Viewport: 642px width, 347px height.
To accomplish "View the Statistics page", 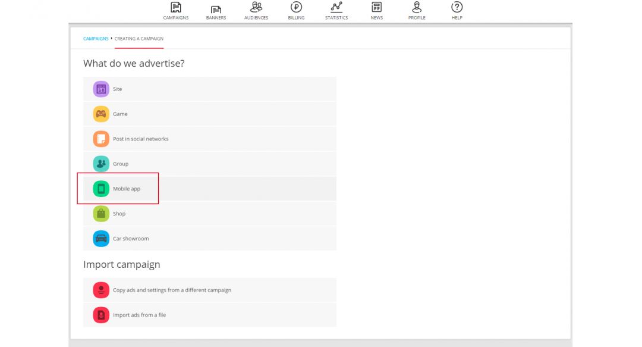I will (x=336, y=10).
